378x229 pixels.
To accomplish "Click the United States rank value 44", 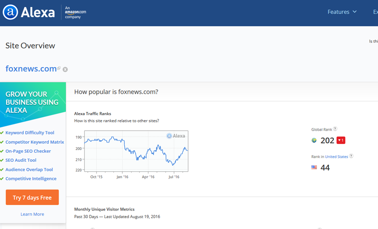I will point(325,167).
